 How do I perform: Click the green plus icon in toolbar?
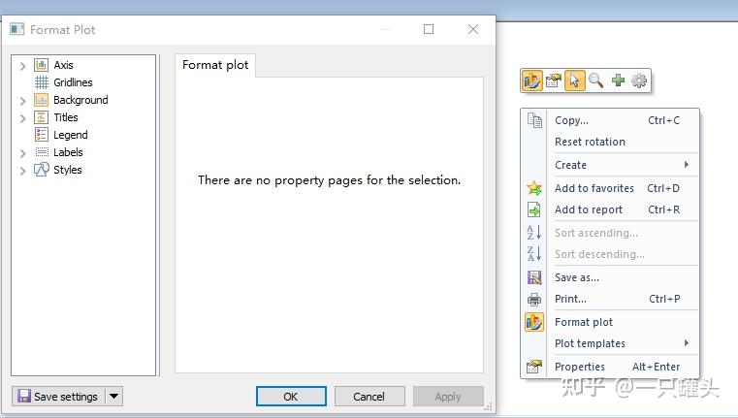click(x=618, y=81)
